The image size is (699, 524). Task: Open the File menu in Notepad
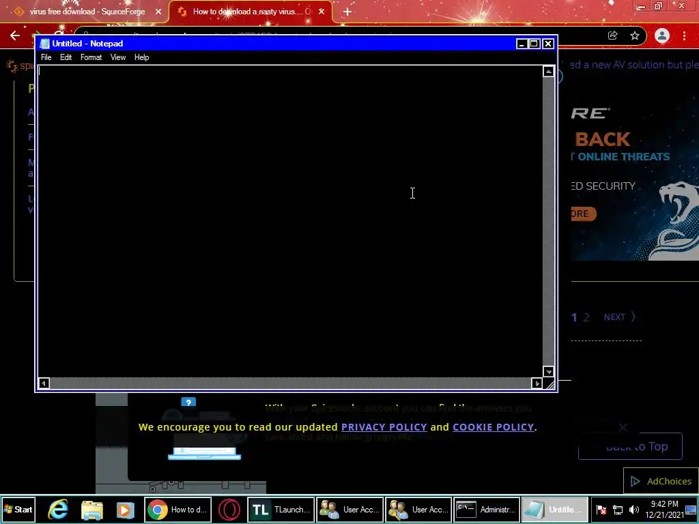pyautogui.click(x=46, y=57)
